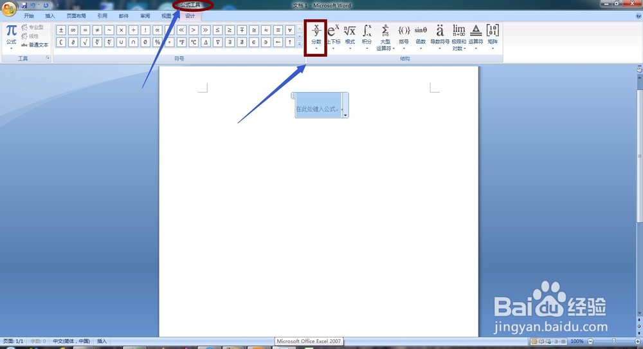Image resolution: width=643 pixels, height=349 pixels.
Task: Insert the square root √ symbol
Action: pos(85,42)
